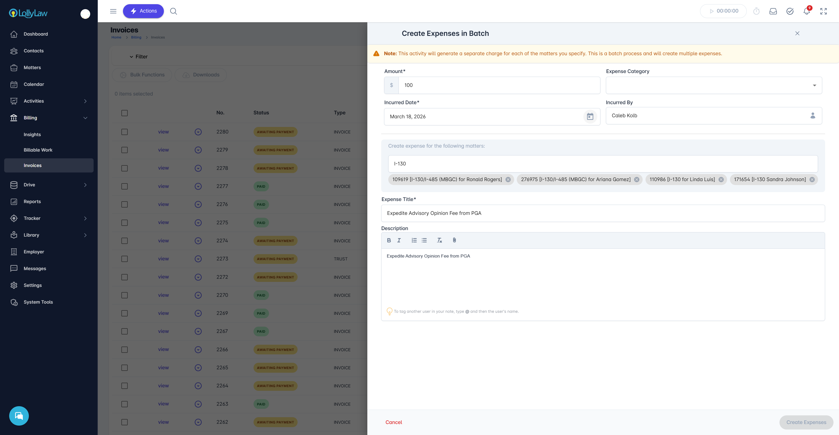Click the Amount input field

pos(499,85)
